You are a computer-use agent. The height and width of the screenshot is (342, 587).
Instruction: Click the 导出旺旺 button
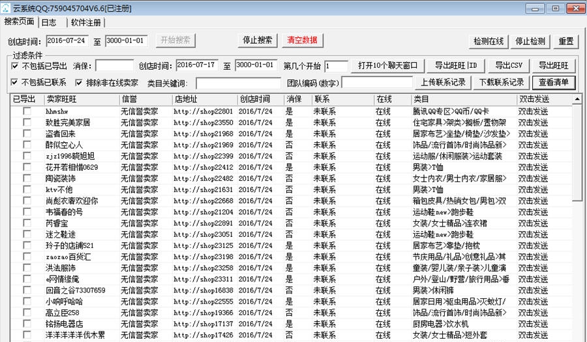(x=553, y=65)
